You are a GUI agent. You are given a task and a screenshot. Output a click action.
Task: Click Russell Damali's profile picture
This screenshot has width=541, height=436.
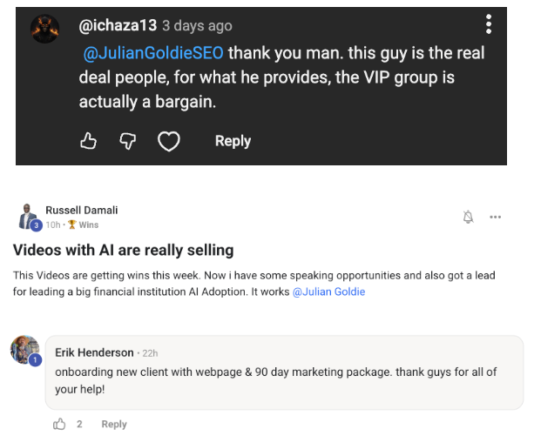point(28,216)
